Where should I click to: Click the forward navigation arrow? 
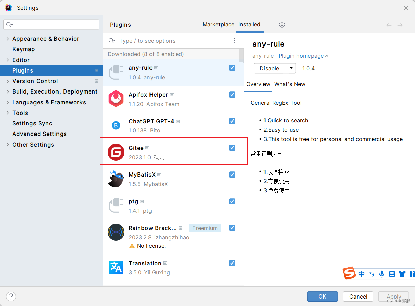400,25
